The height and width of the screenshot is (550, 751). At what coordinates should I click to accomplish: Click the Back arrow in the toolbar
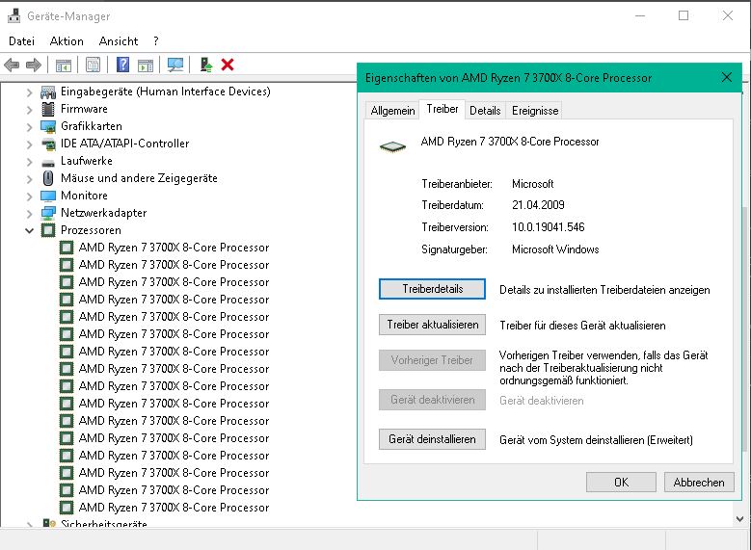coord(12,65)
